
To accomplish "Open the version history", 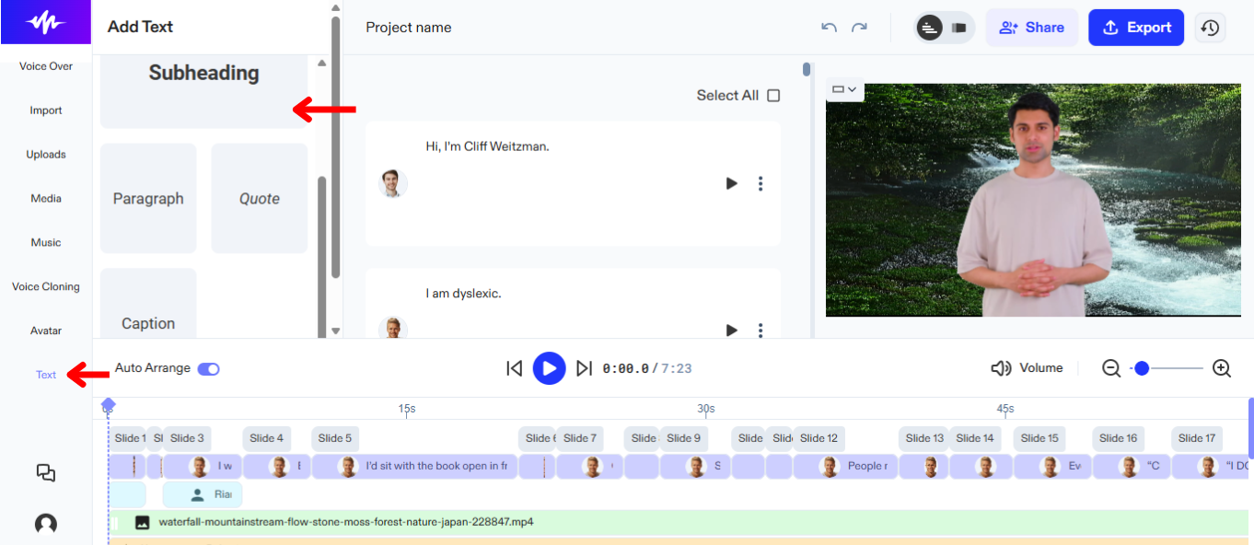I will pos(1210,28).
